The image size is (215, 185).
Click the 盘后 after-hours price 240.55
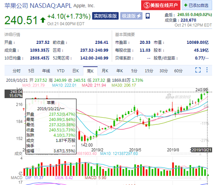click(183, 14)
